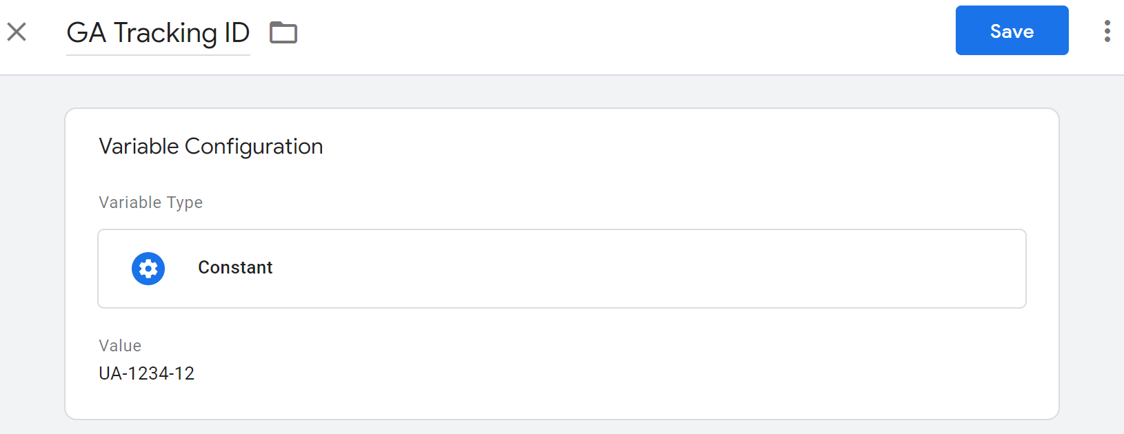Open the three-dot more actions menu
Viewport: 1124px width, 434px height.
pyautogui.click(x=1107, y=31)
